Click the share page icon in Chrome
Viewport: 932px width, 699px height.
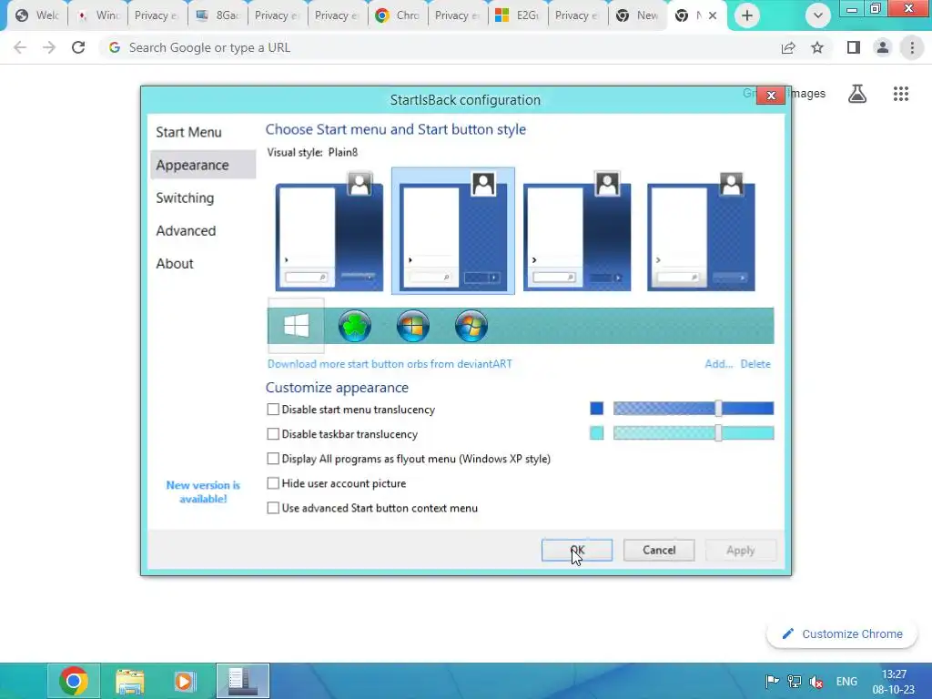[788, 47]
